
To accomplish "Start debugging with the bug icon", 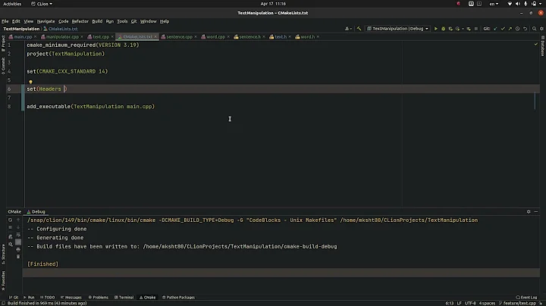I will (444, 29).
